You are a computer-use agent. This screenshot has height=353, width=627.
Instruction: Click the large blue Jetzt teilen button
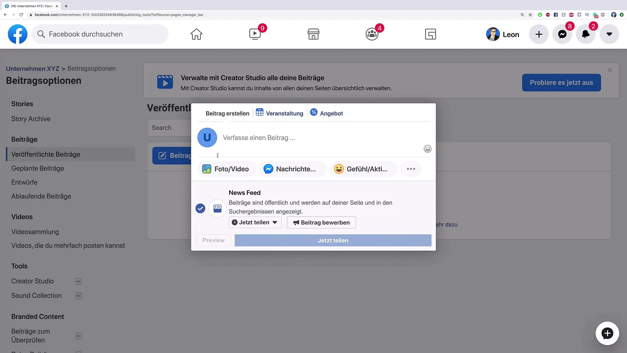pos(333,240)
